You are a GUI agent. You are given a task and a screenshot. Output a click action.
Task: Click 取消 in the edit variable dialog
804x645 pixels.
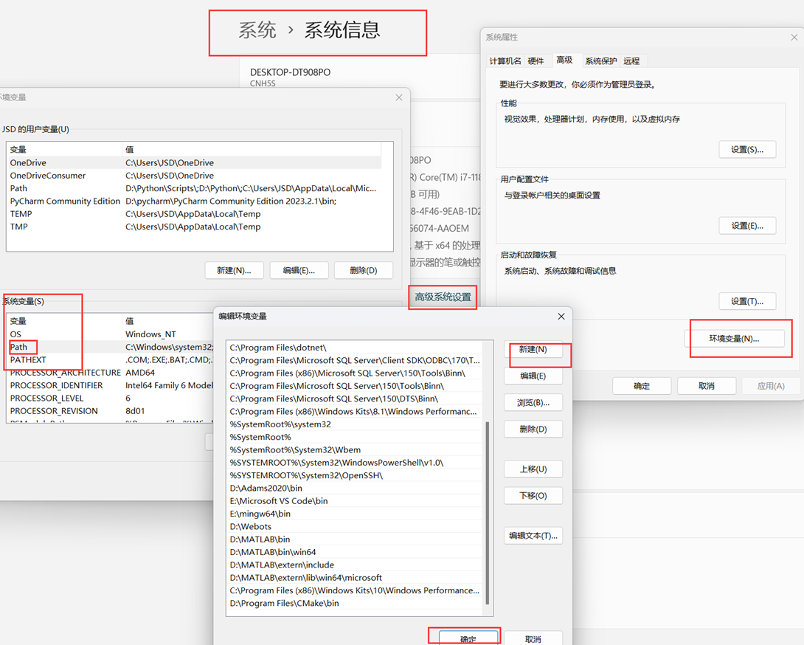click(533, 635)
